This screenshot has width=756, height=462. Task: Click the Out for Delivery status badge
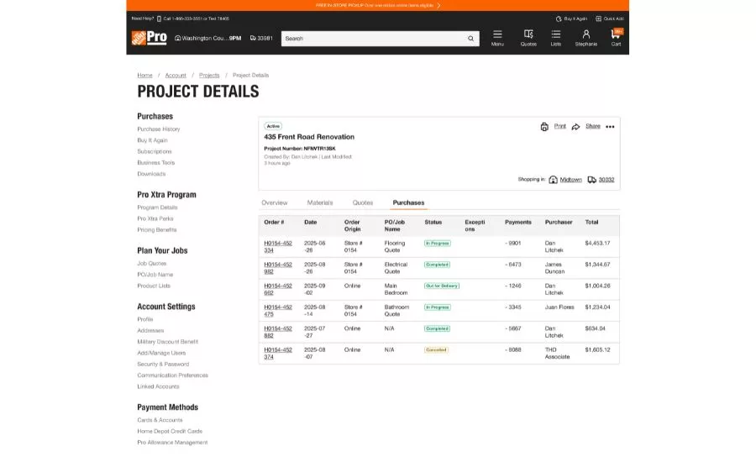442,286
